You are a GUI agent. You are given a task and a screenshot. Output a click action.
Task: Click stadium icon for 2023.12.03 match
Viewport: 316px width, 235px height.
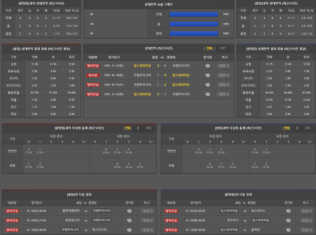pos(208,94)
